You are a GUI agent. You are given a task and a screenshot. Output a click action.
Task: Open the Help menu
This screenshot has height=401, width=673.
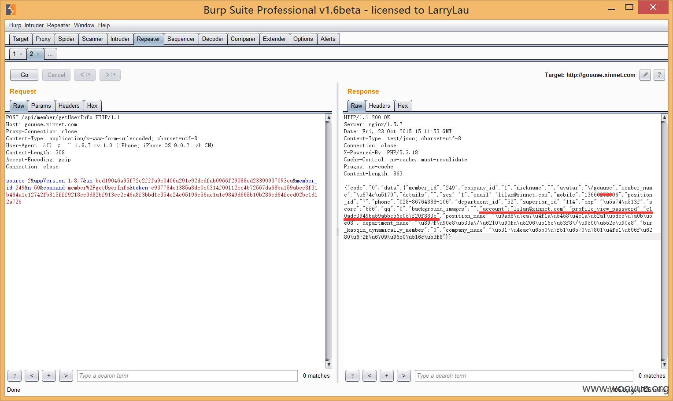(104, 25)
